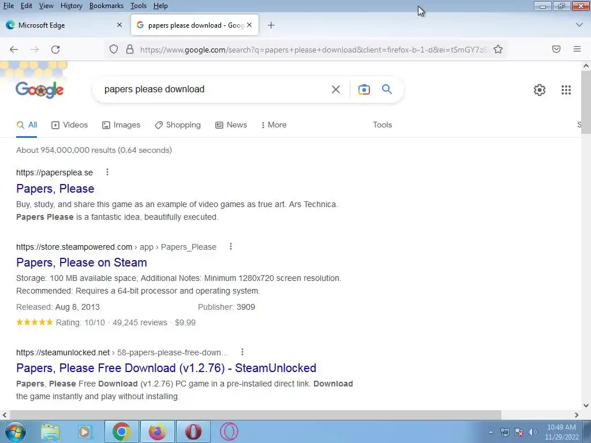Click the vertical scrollbar down arrow
This screenshot has width=591, height=443.
[x=586, y=406]
